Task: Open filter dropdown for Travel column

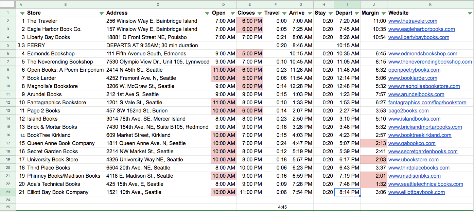Action: pos(284,13)
